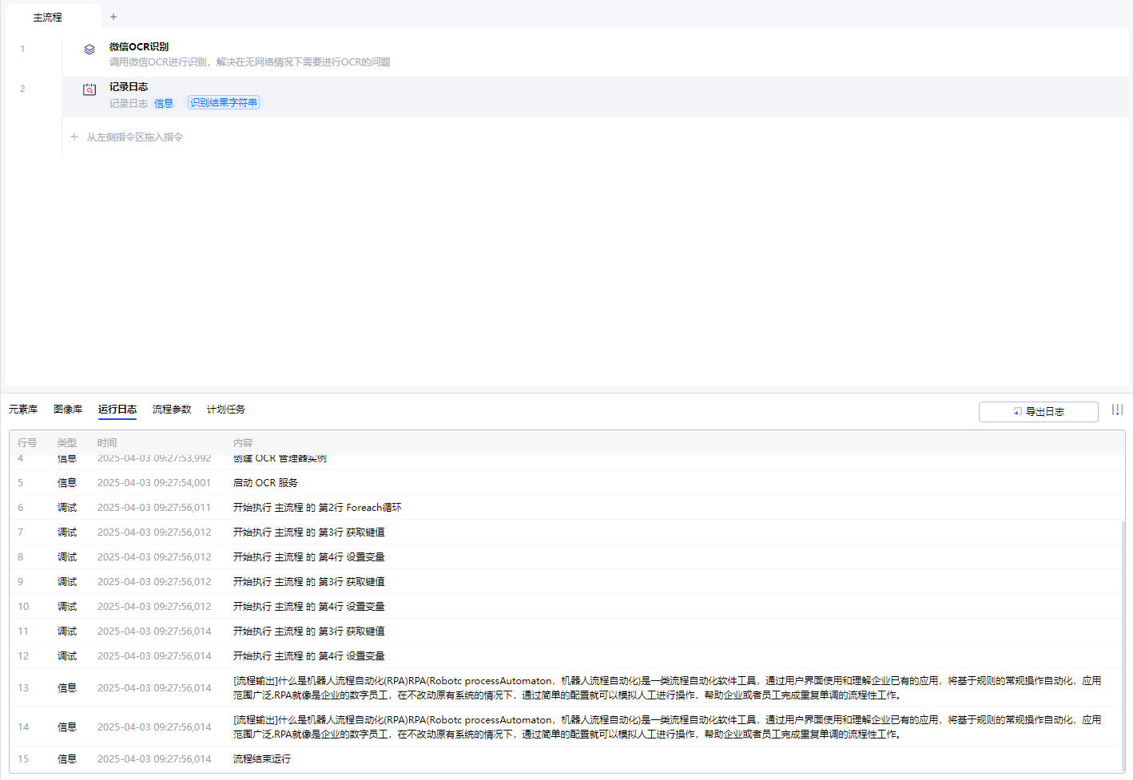Select the 运行日志 tab
This screenshot has width=1133, height=780.
[x=117, y=410]
